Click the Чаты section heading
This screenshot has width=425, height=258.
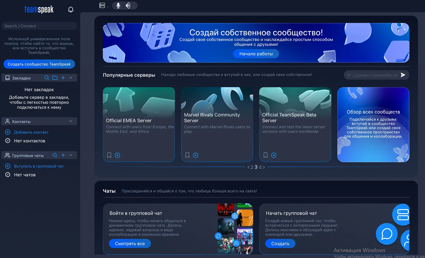pyautogui.click(x=109, y=191)
